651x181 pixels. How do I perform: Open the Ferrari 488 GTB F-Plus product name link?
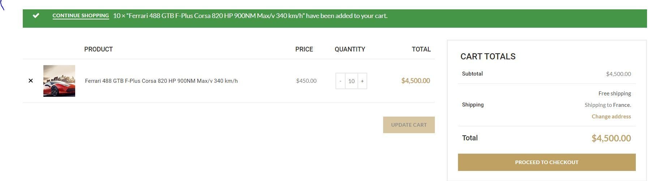point(161,81)
